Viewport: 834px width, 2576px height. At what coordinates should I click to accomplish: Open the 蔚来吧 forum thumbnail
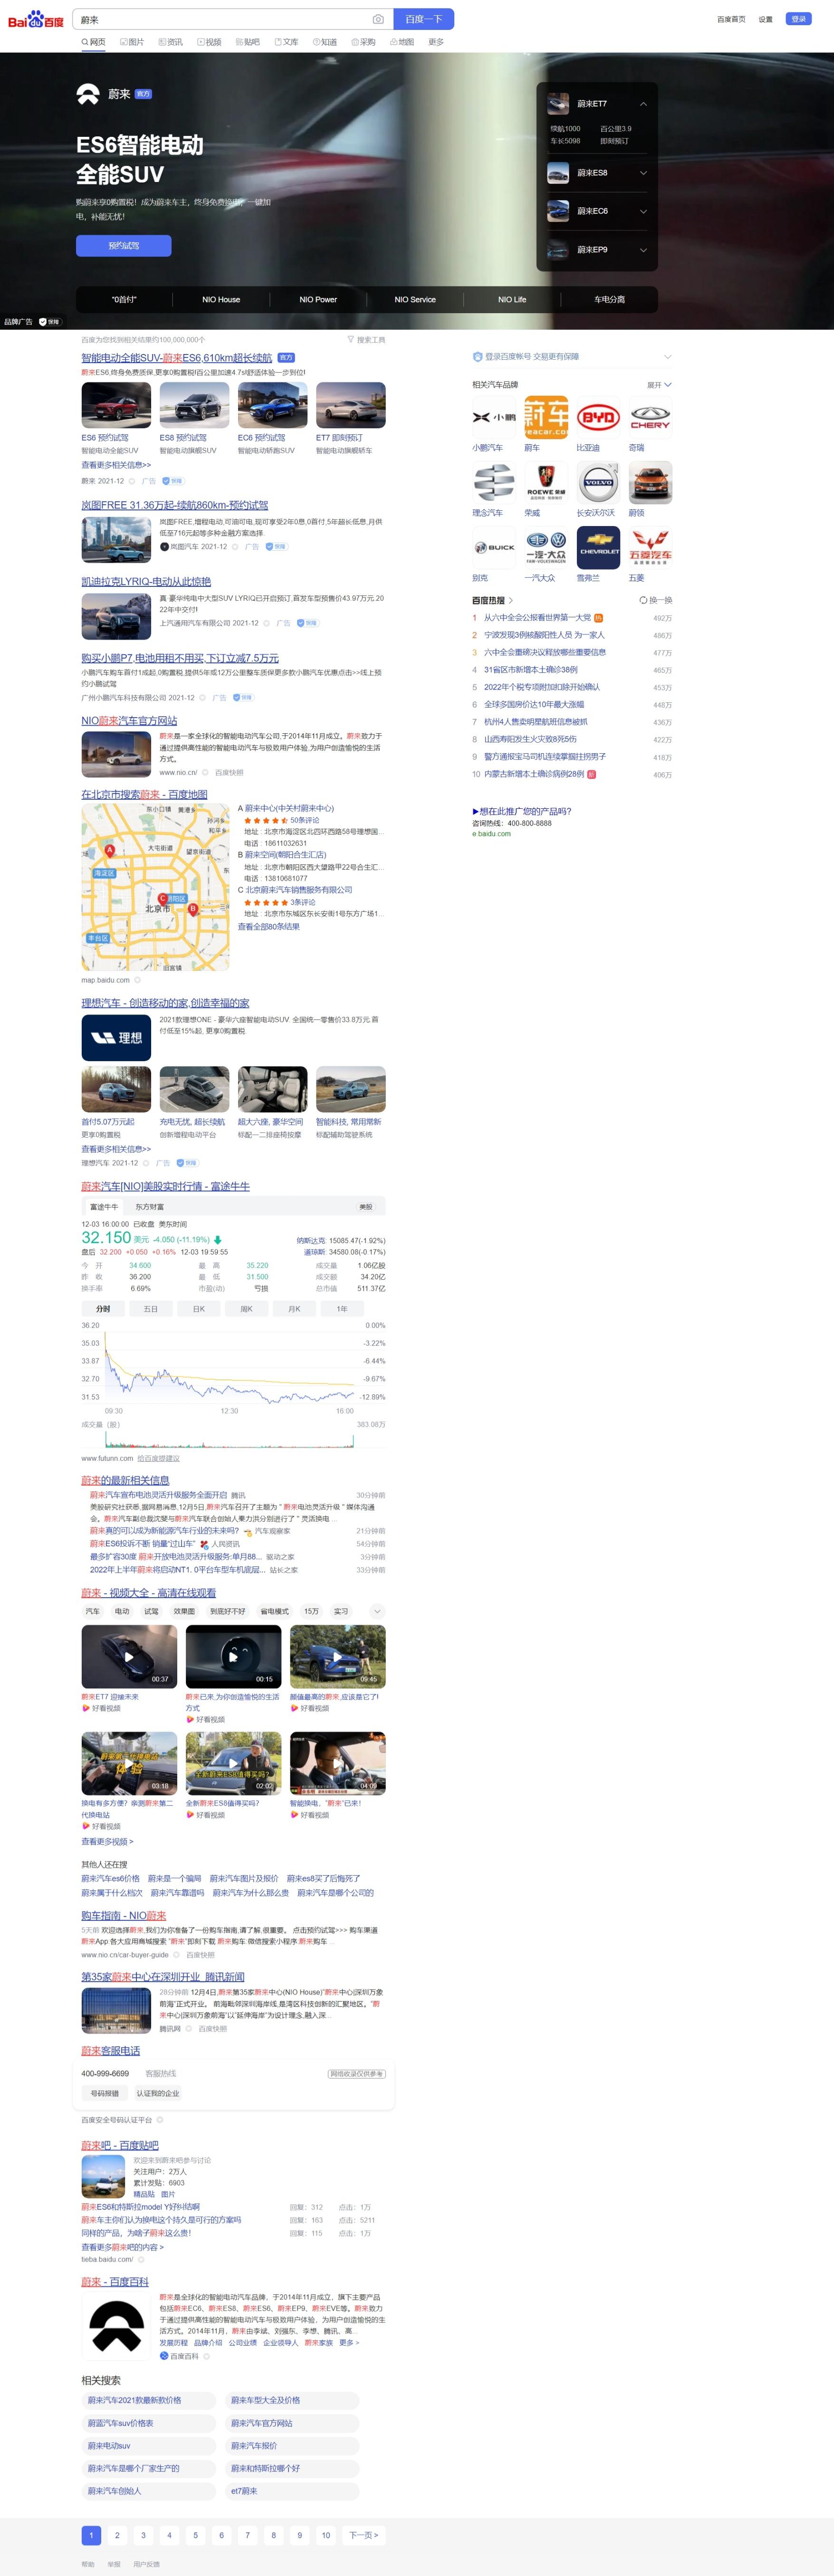point(103,2177)
